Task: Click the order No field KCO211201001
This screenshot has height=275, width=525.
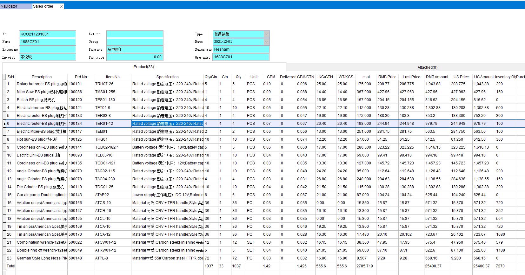Action: point(48,34)
